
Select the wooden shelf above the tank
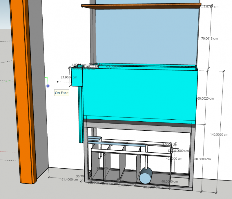141,6
